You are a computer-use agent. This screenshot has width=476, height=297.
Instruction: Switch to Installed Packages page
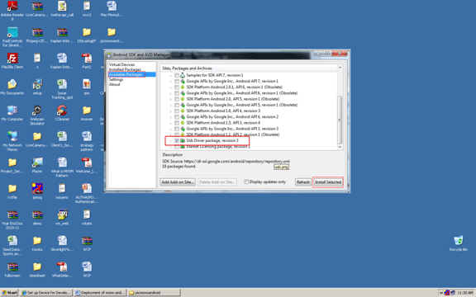coord(125,69)
